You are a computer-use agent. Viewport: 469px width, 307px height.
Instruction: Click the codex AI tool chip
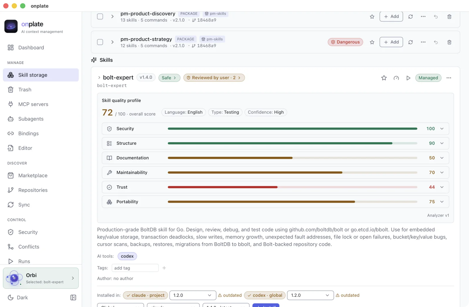click(x=127, y=256)
